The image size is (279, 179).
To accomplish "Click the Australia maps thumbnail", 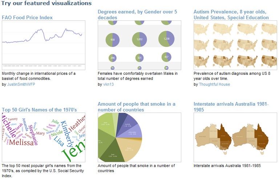I will pyautogui.click(x=235, y=137).
